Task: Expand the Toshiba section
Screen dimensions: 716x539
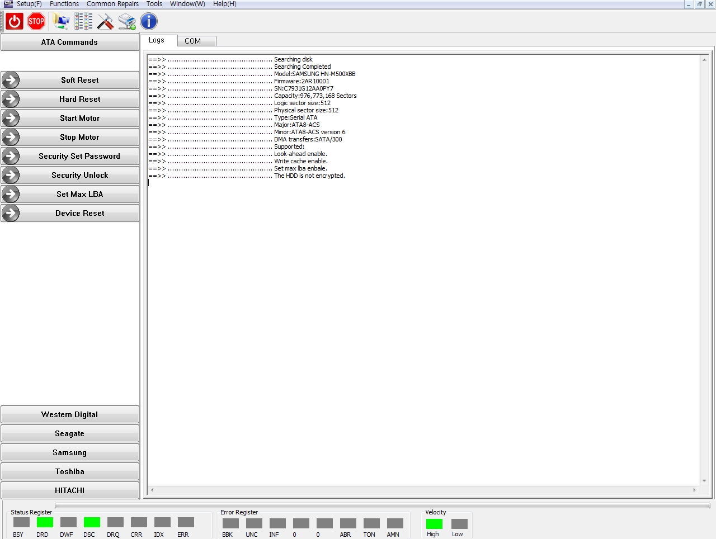Action: 70,471
